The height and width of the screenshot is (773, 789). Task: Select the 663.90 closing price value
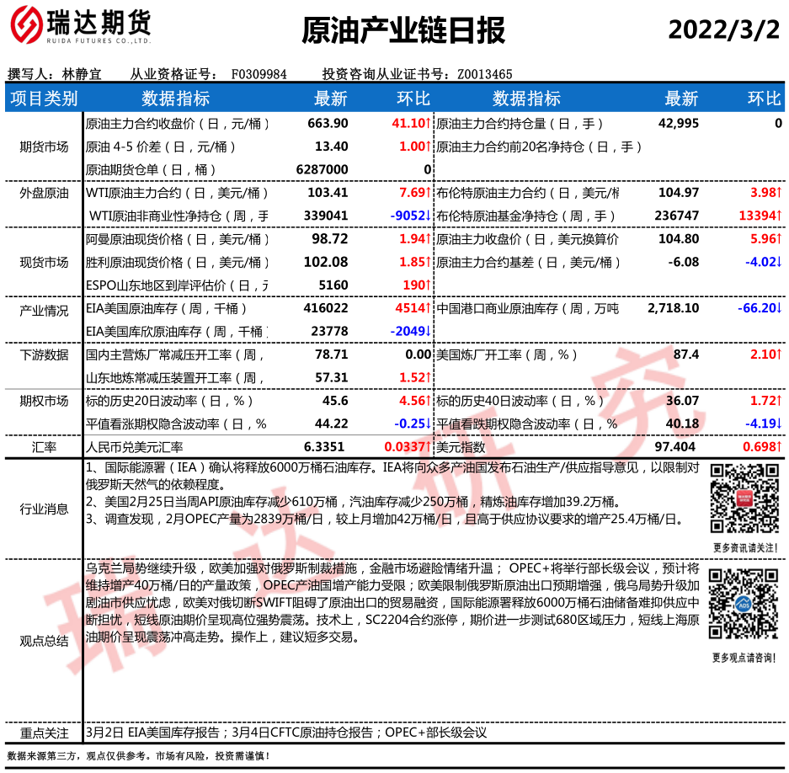pos(328,124)
